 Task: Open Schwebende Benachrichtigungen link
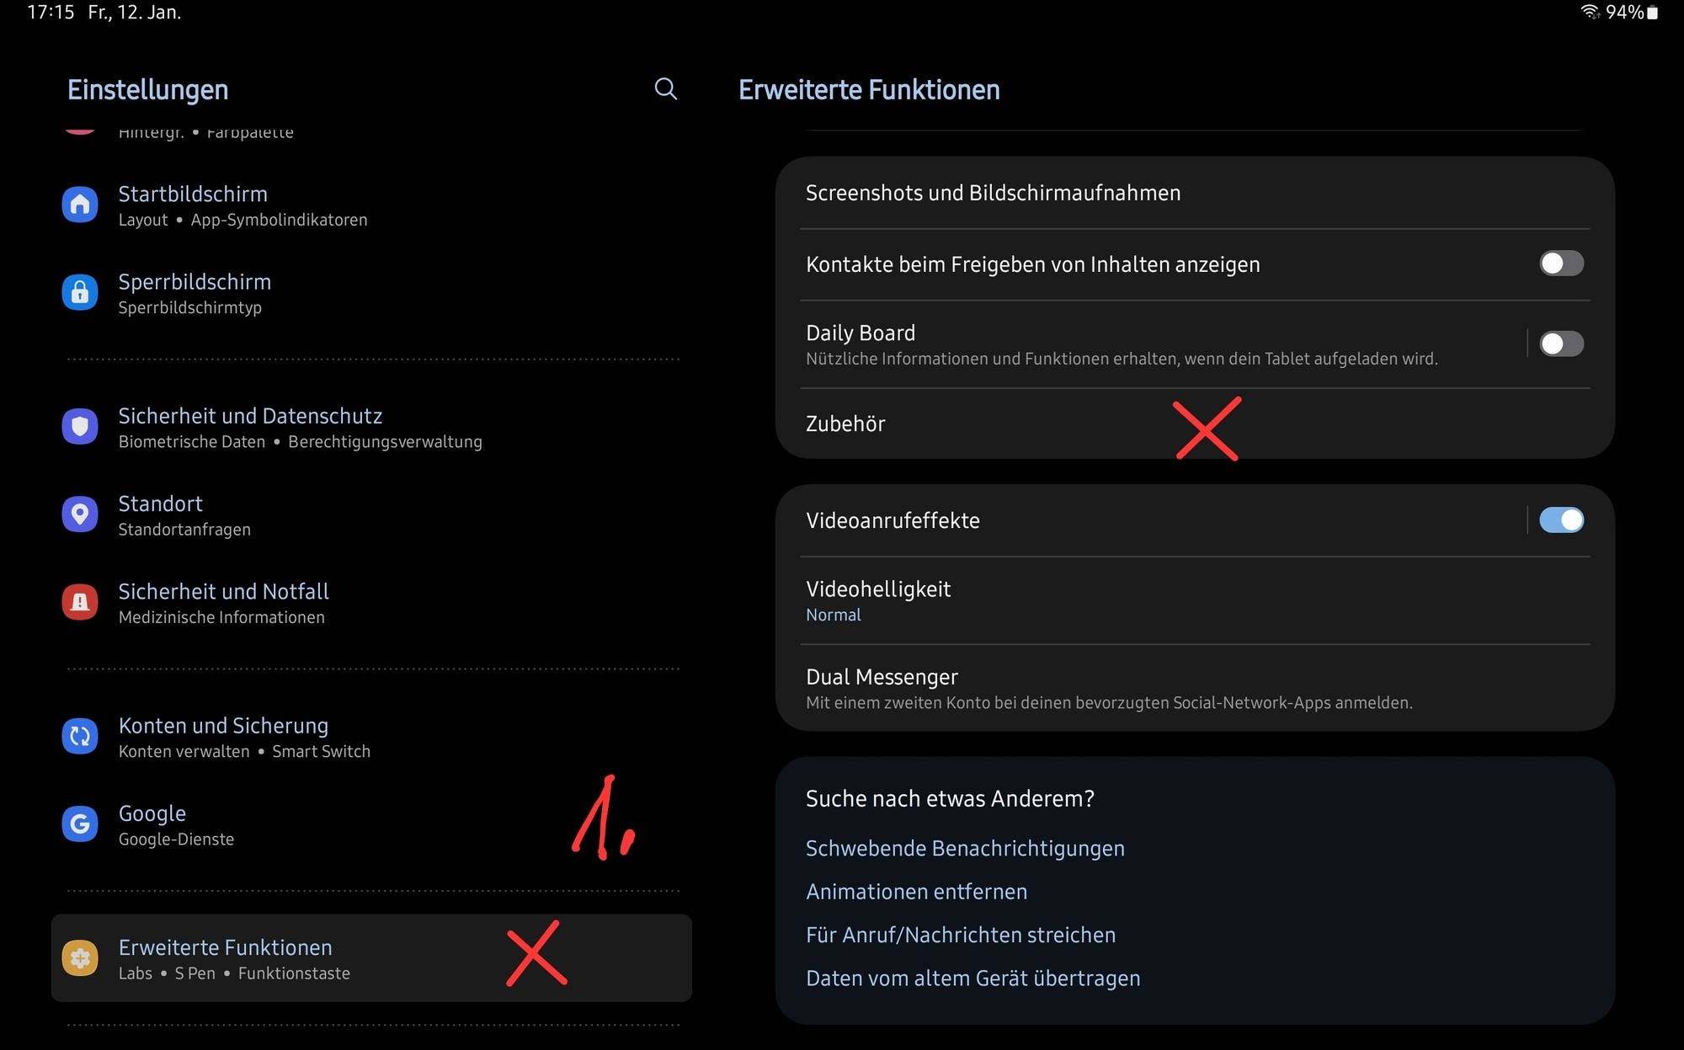[x=965, y=848]
